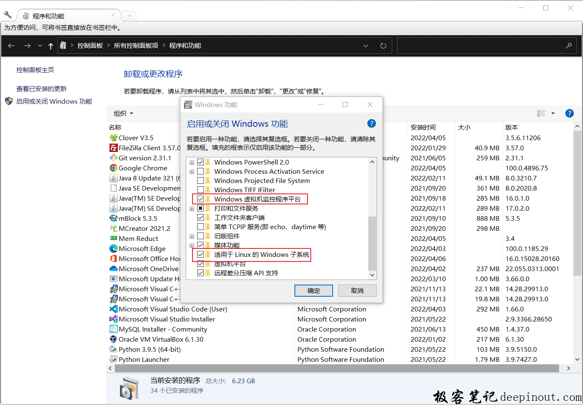Click the view layout icon
This screenshot has width=583, height=405.
tap(541, 113)
